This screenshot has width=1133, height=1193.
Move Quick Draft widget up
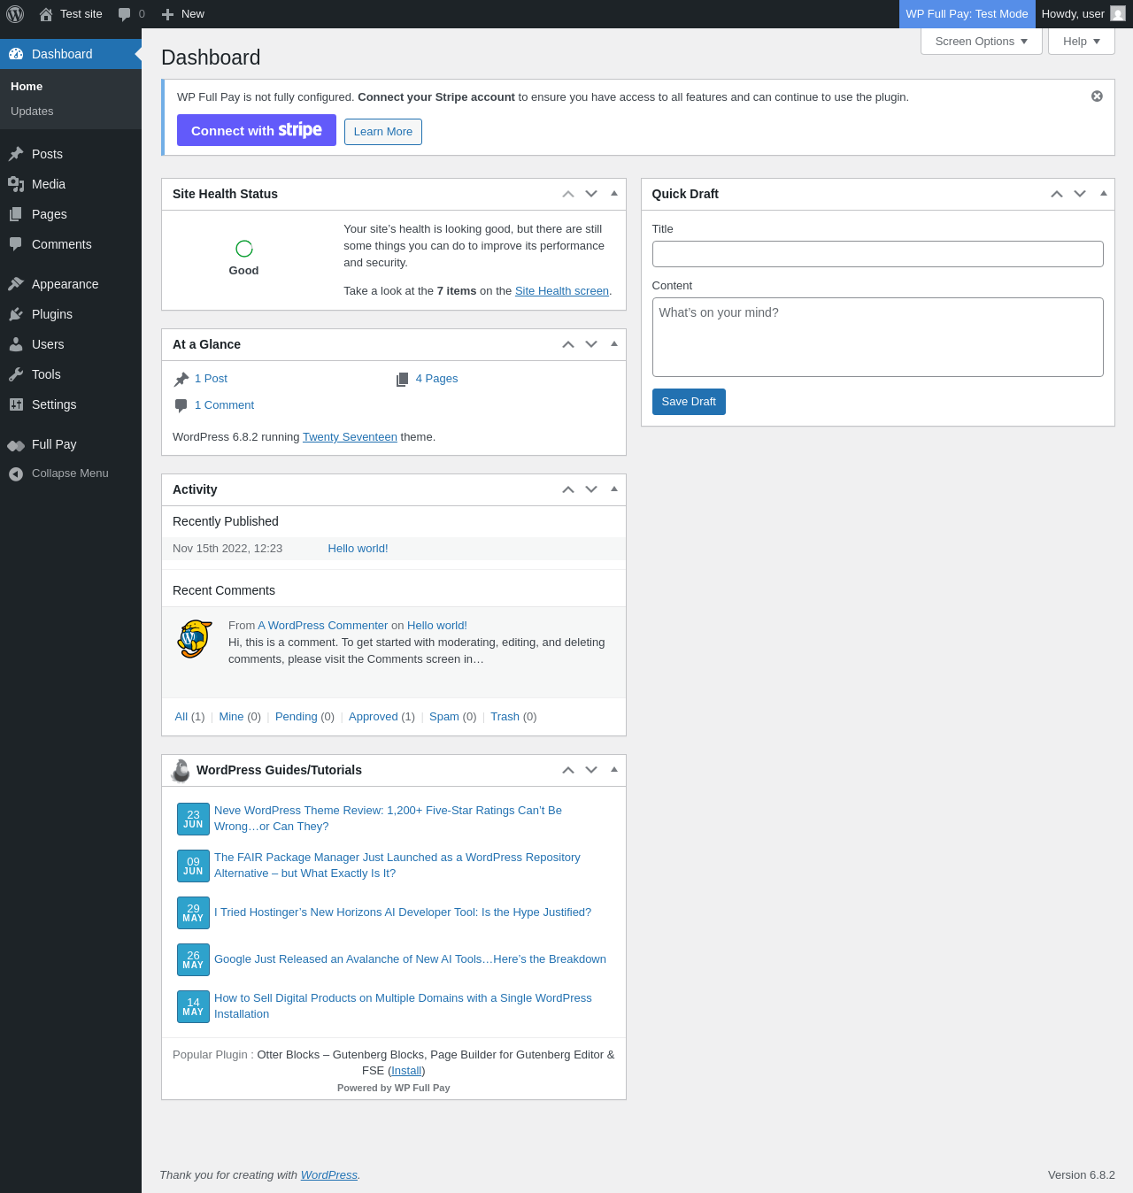click(1057, 194)
